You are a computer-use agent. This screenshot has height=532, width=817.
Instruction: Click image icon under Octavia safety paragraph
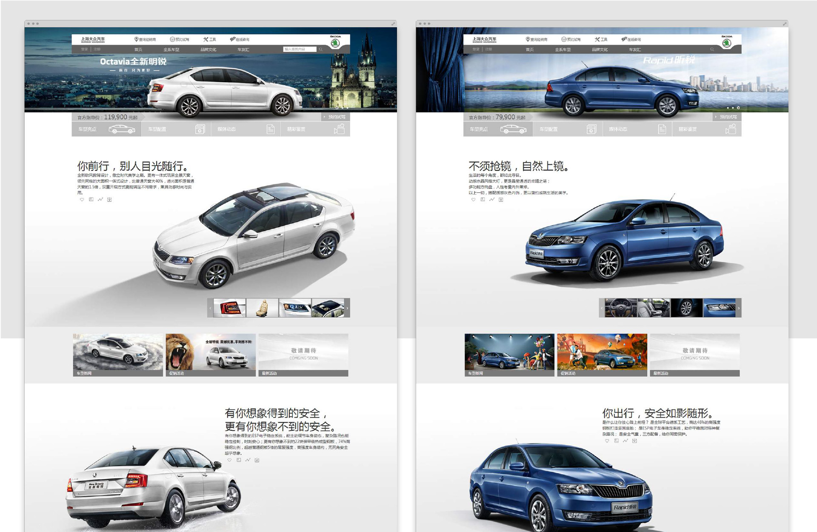coord(239,460)
